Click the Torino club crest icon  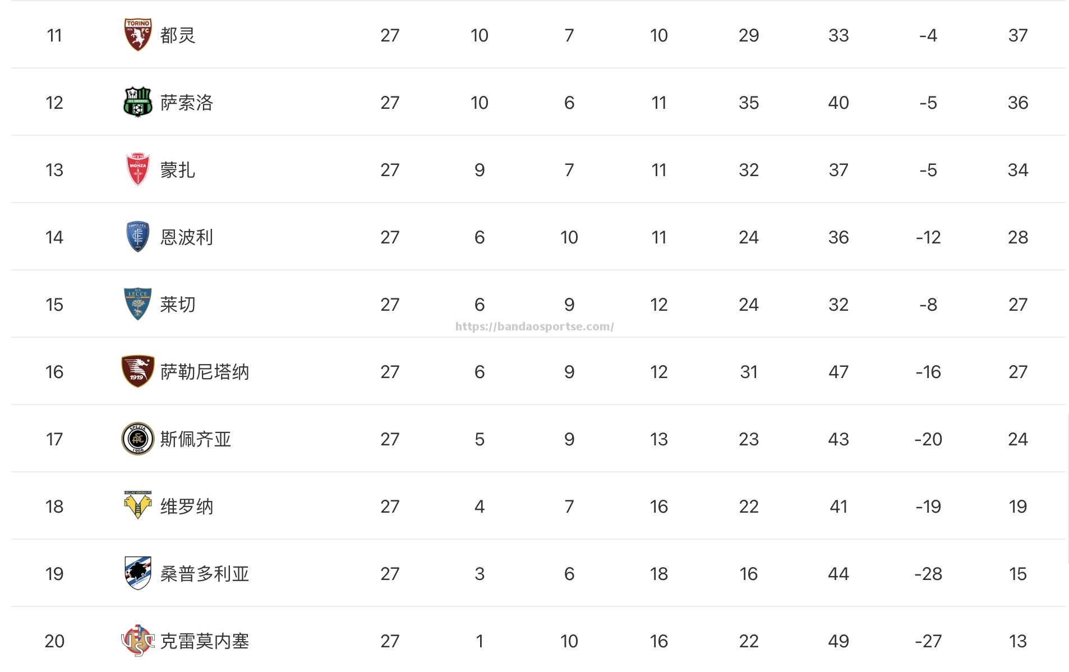[137, 35]
